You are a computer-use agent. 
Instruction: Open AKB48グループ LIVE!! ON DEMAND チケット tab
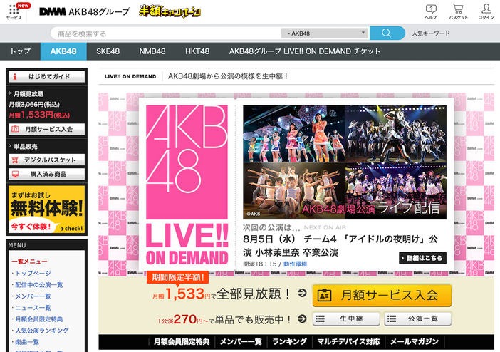[305, 51]
